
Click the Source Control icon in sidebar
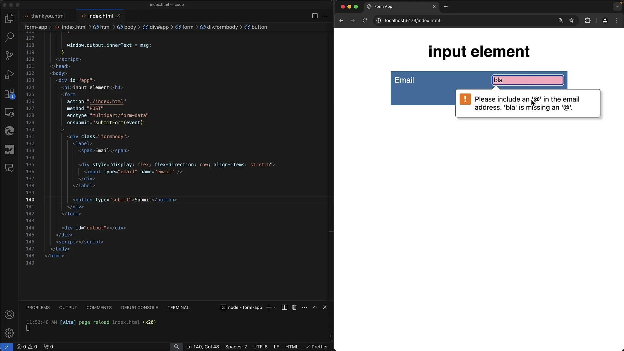(9, 56)
